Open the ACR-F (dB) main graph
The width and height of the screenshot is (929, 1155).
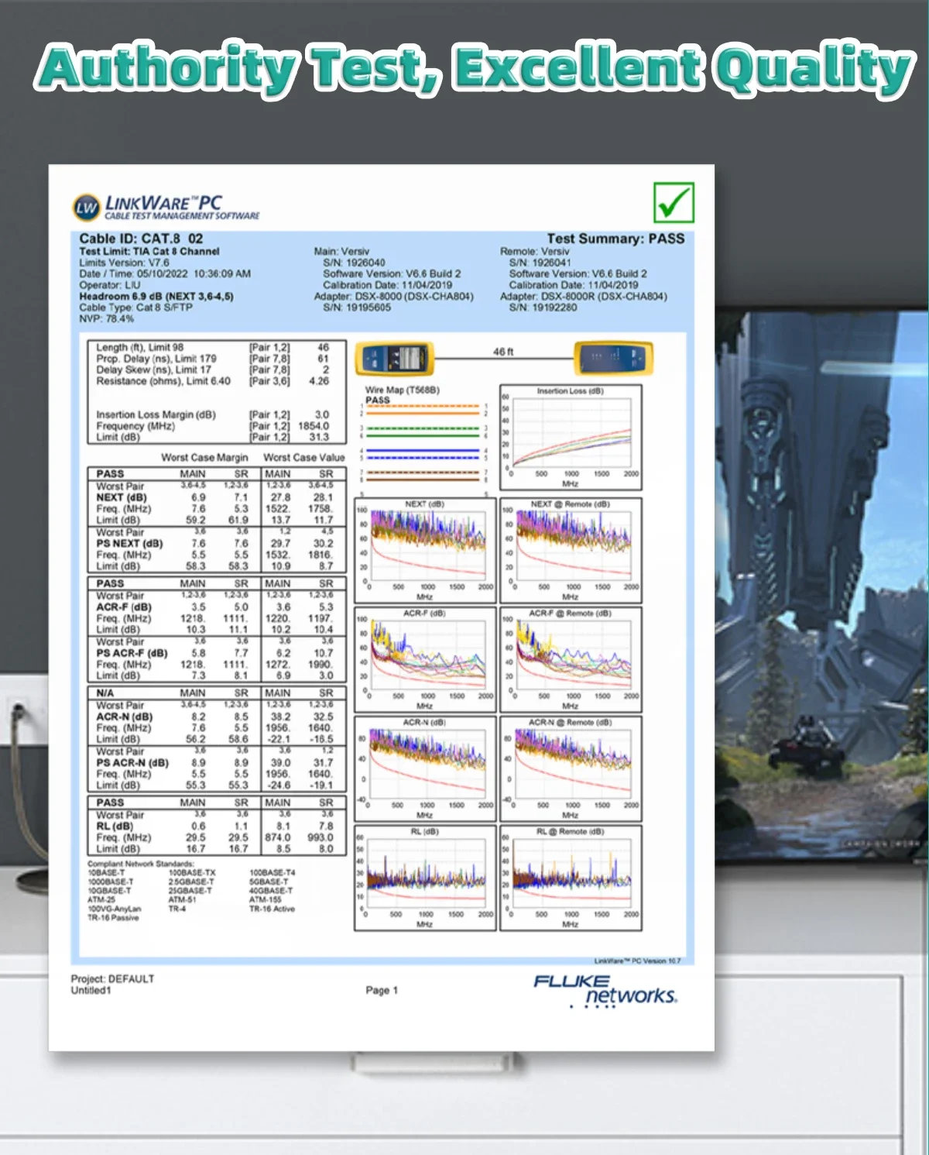[425, 659]
